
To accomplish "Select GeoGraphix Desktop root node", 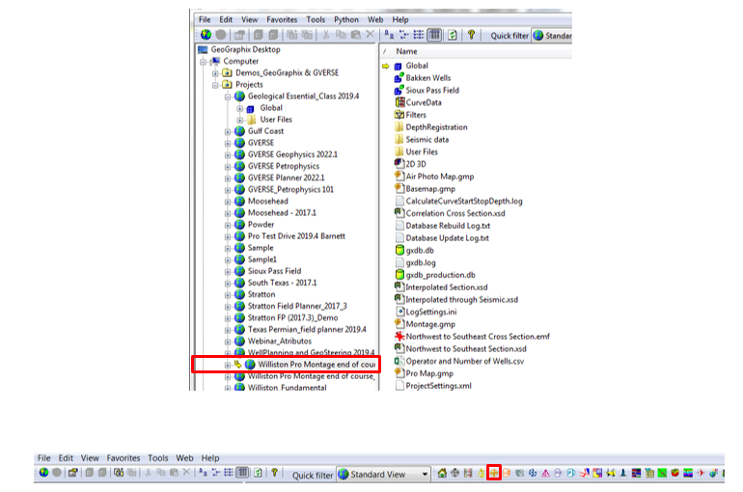I will pos(245,49).
